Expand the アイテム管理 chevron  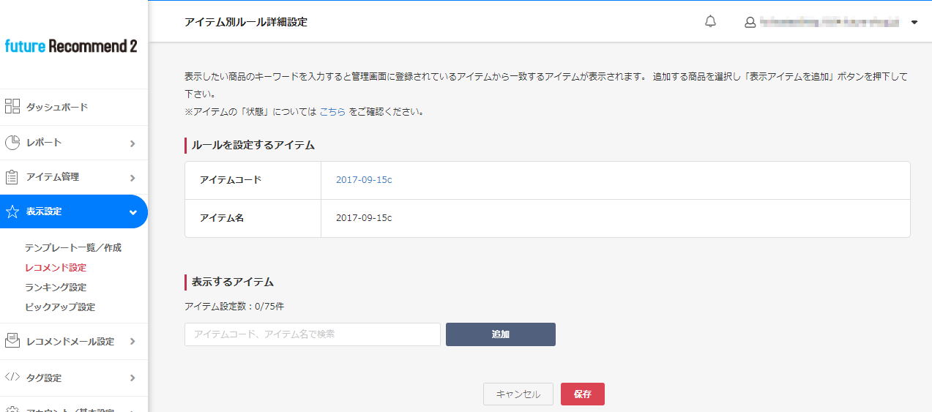pyautogui.click(x=133, y=178)
